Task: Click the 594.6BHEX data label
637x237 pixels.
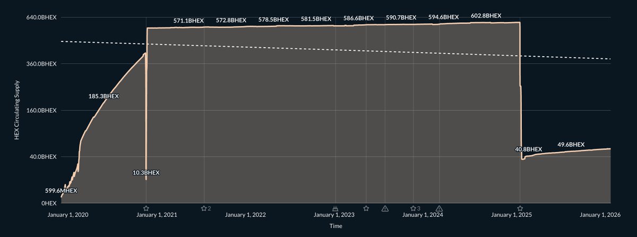Action: pyautogui.click(x=443, y=17)
